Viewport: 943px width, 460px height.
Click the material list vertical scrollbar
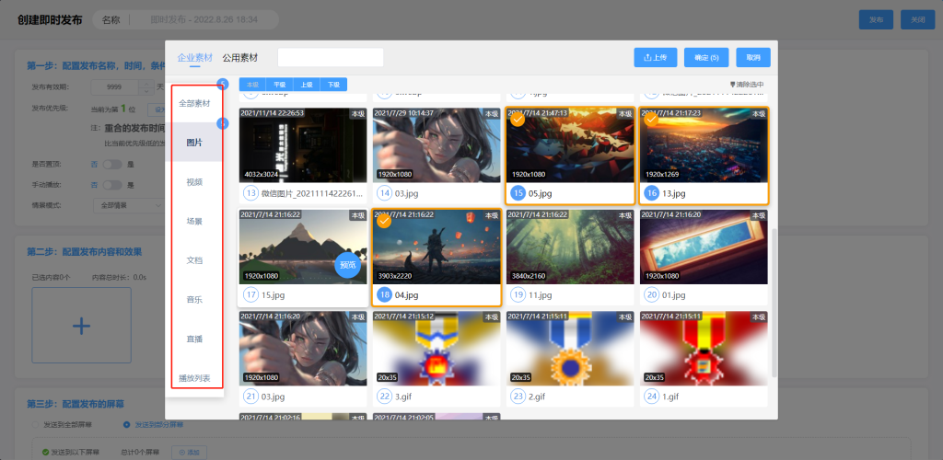[774, 302]
